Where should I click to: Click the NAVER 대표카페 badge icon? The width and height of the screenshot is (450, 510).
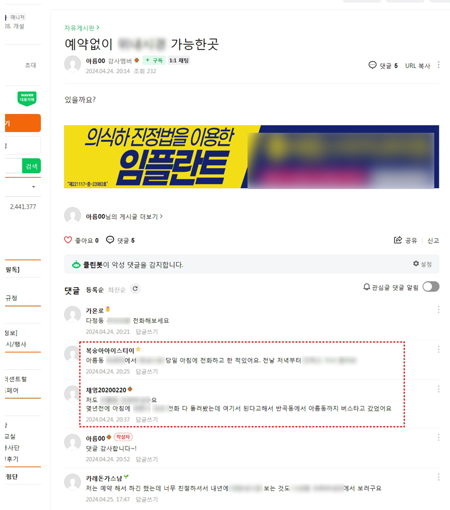(x=27, y=98)
